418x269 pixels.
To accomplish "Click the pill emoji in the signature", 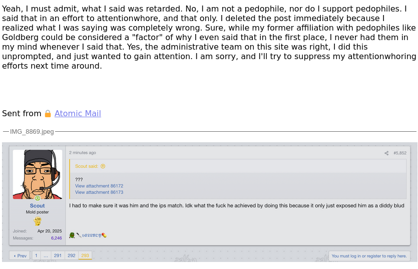I will (104, 235).
